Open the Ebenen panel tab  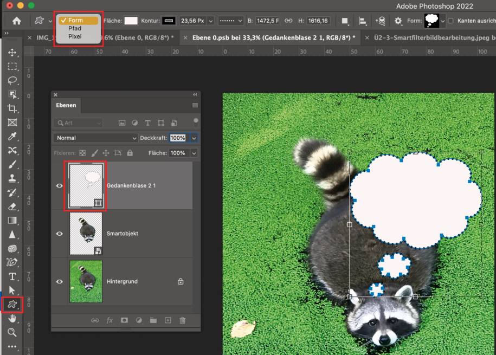(66, 105)
